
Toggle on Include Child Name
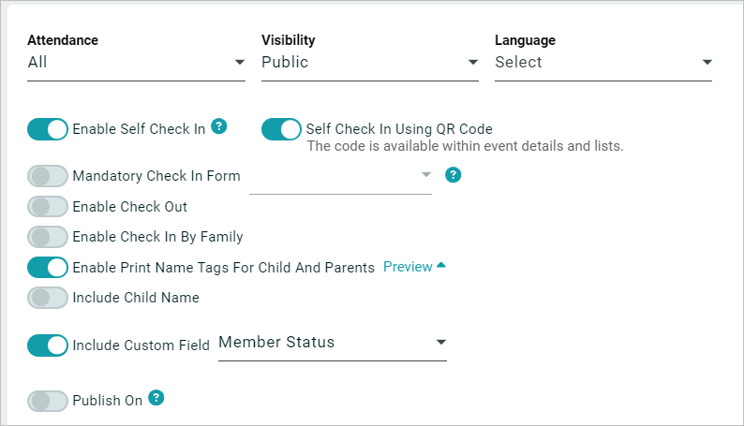click(x=48, y=298)
